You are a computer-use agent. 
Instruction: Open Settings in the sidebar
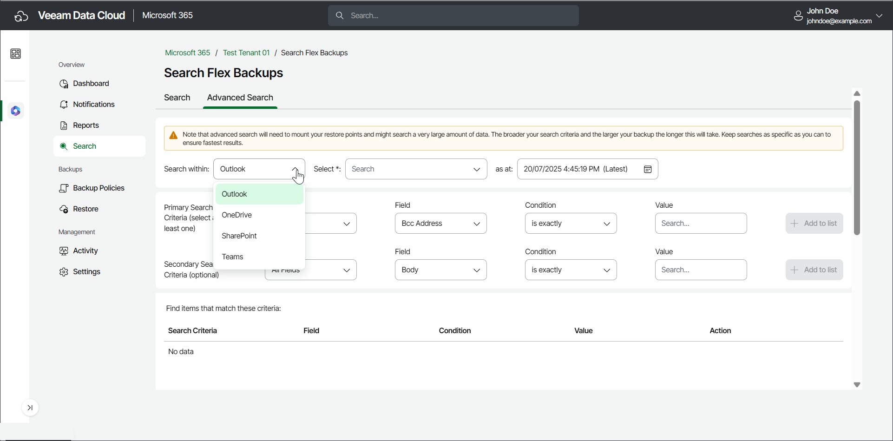pyautogui.click(x=99, y=272)
